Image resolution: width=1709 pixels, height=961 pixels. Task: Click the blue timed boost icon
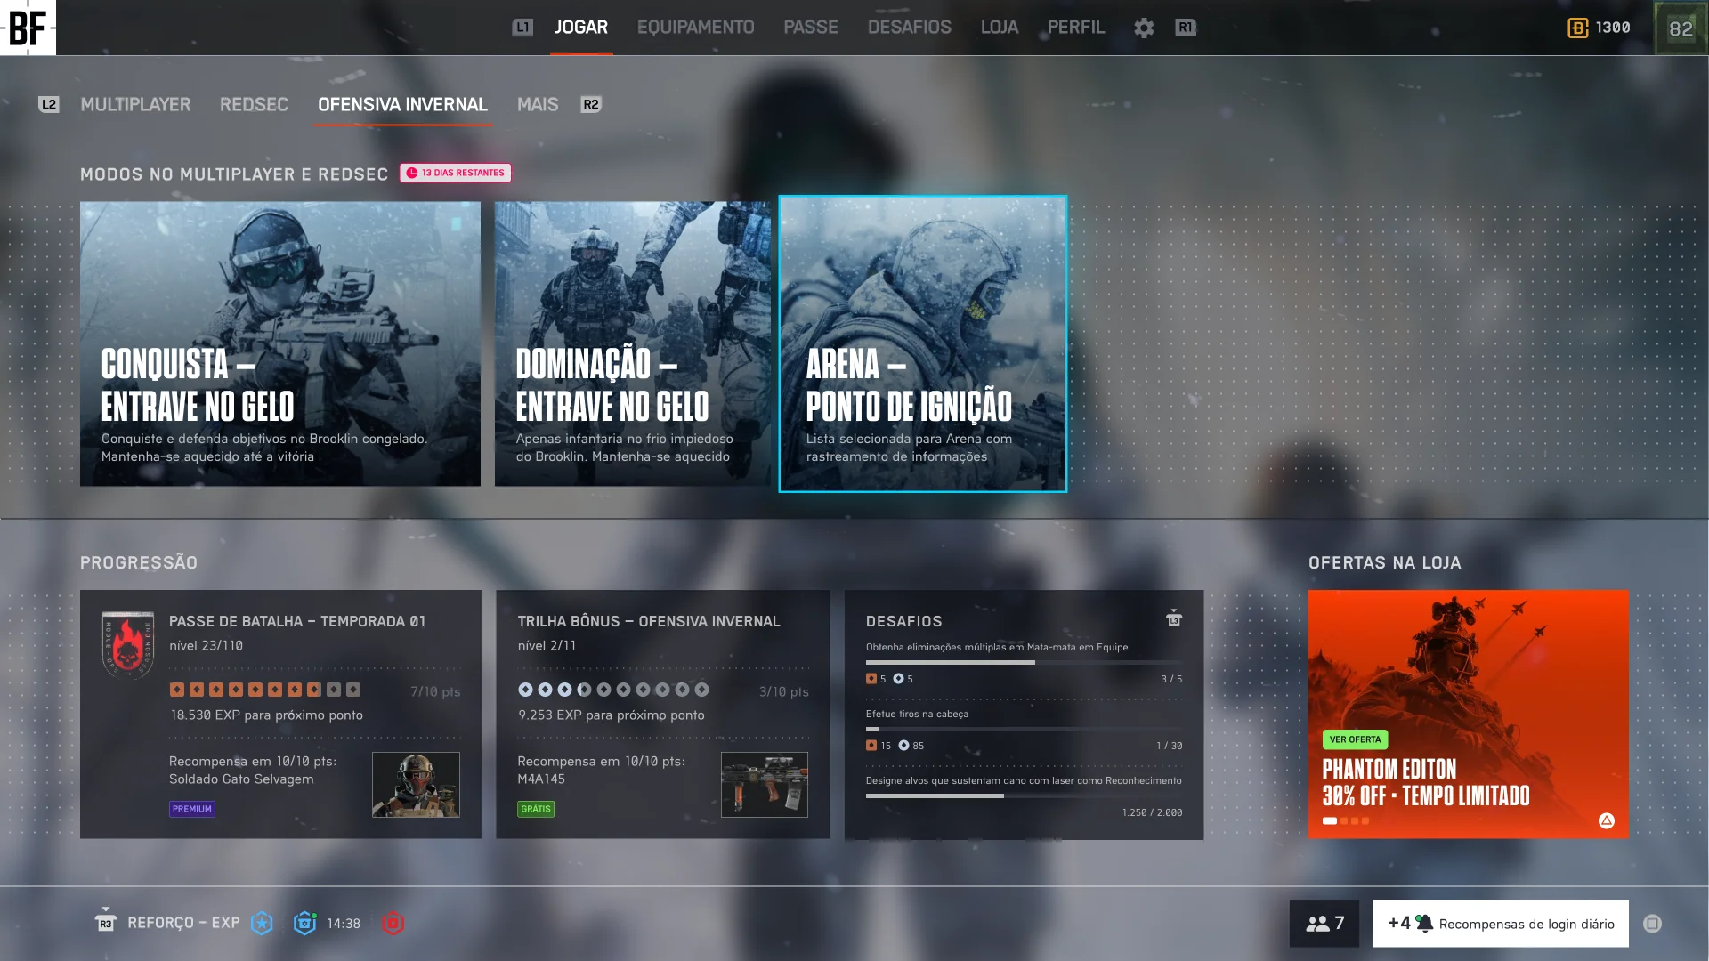point(304,923)
